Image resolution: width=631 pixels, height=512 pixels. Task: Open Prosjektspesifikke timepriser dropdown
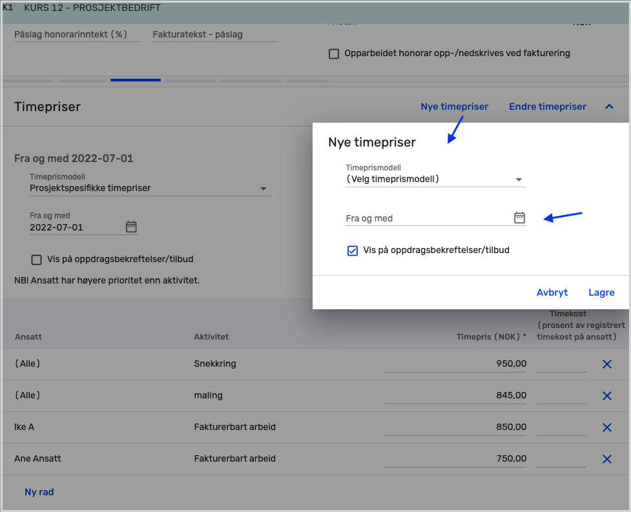point(150,189)
